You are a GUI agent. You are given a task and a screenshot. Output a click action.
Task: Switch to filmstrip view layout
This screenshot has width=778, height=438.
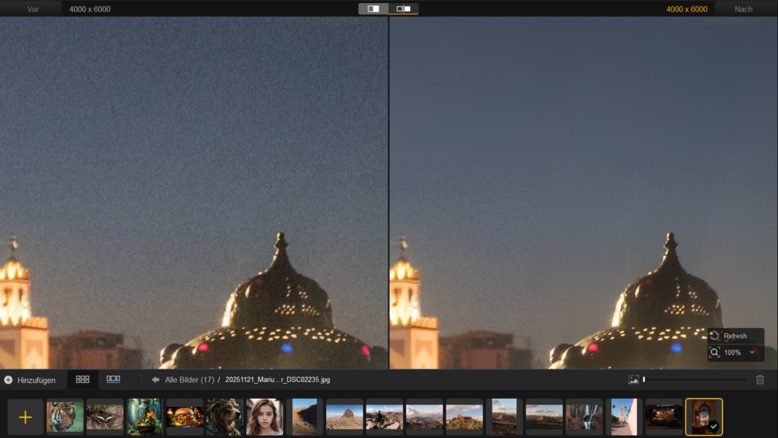pyautogui.click(x=113, y=379)
